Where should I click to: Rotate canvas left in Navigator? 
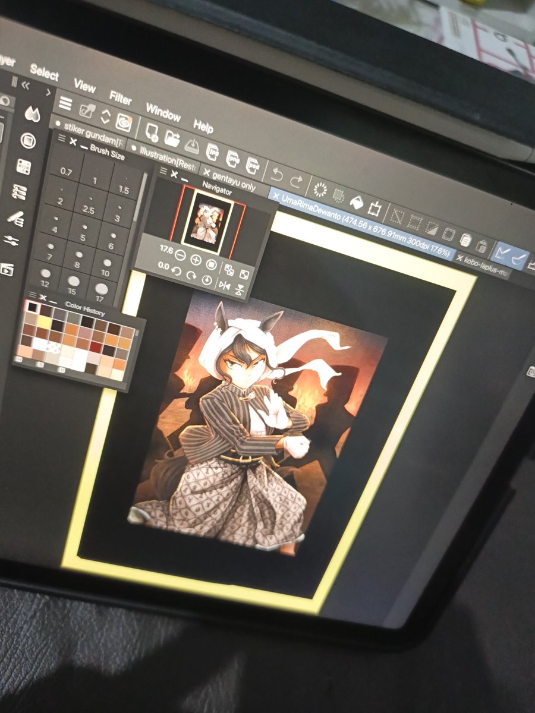coord(176,272)
